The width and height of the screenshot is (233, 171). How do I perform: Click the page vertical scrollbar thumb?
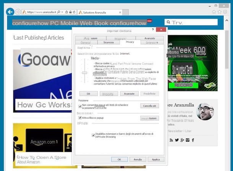227,50
